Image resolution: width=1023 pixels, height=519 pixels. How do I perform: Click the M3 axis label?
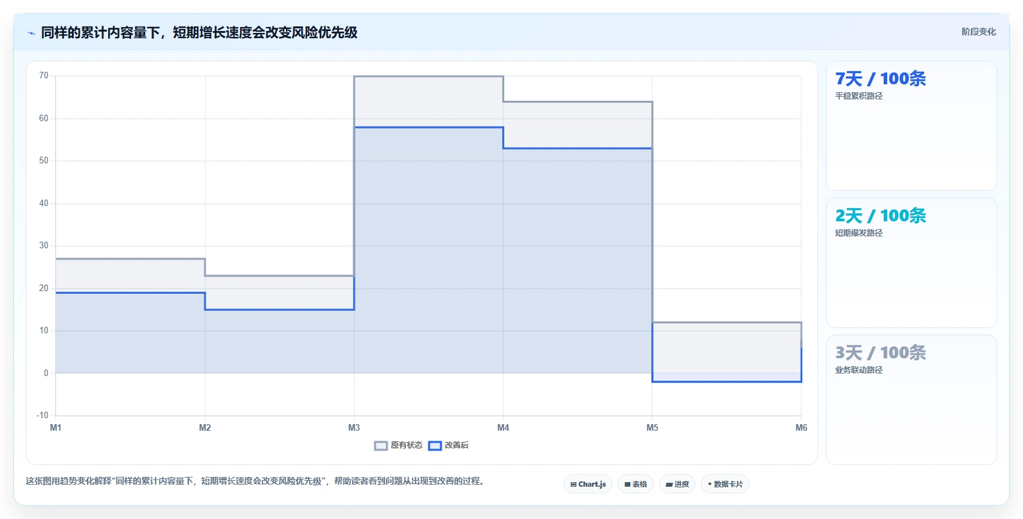[354, 428]
